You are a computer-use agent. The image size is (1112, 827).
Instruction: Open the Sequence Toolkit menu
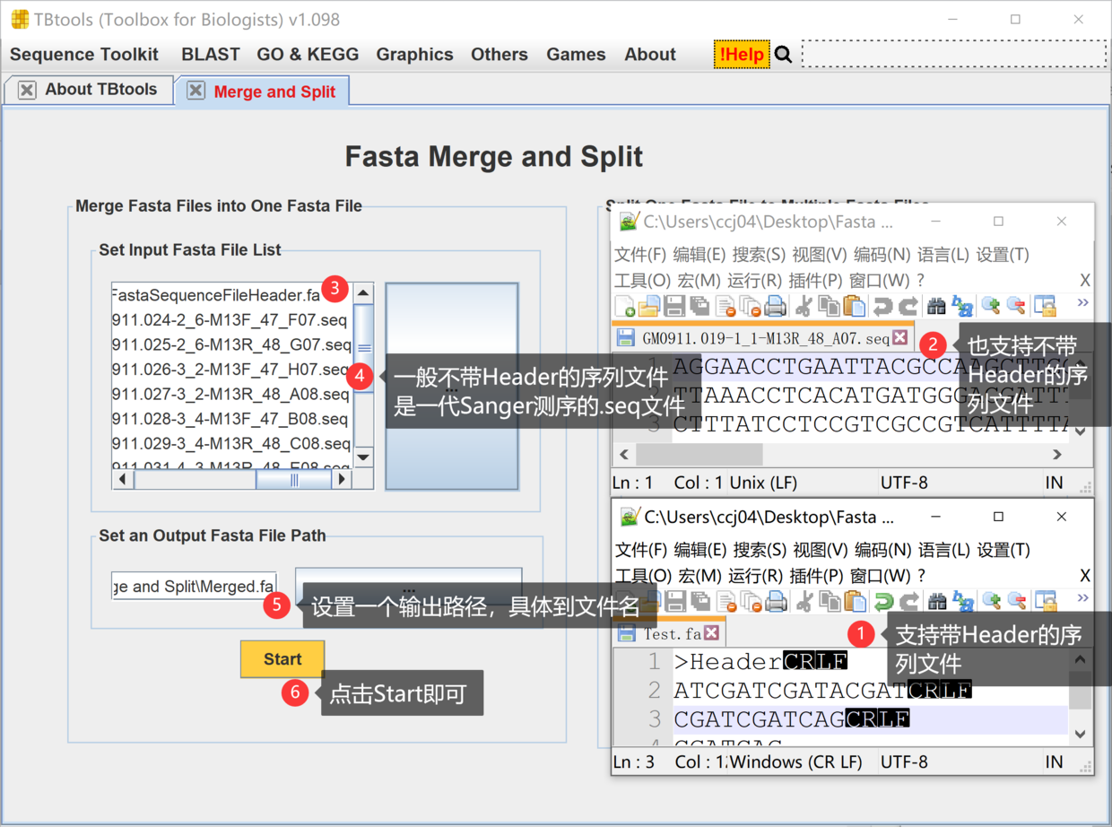pyautogui.click(x=84, y=55)
